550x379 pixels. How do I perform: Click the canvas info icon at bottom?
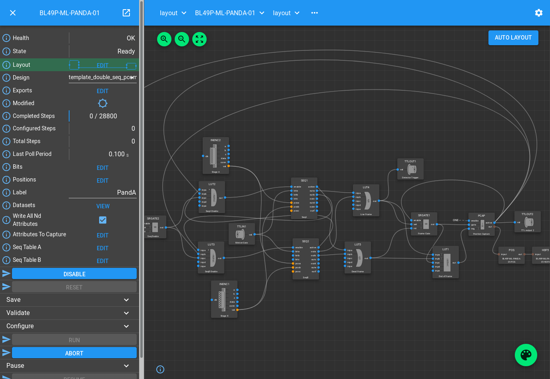coord(160,369)
